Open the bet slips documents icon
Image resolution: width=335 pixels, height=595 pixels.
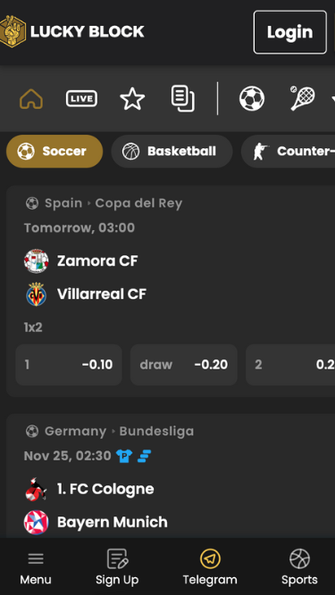tap(183, 99)
